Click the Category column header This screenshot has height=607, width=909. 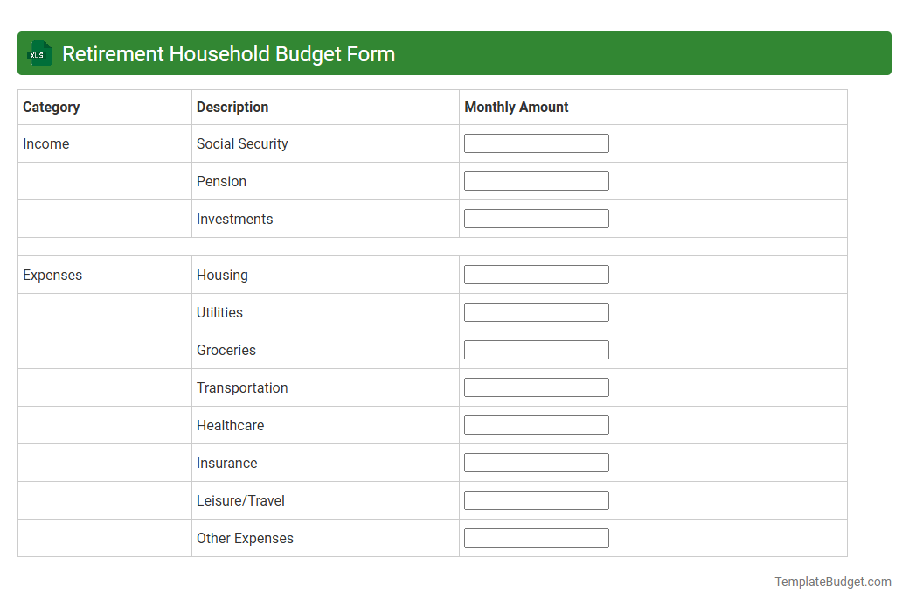[x=52, y=107]
